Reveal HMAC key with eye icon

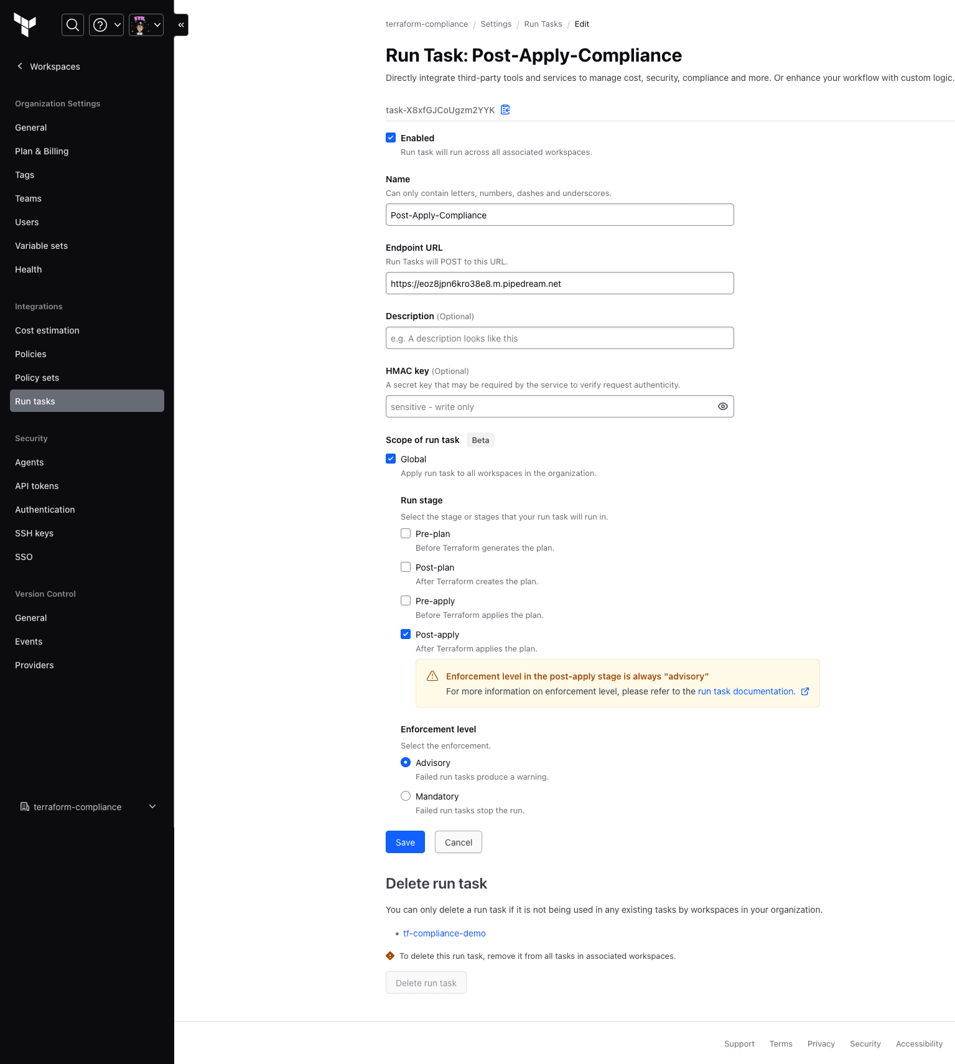(x=722, y=406)
